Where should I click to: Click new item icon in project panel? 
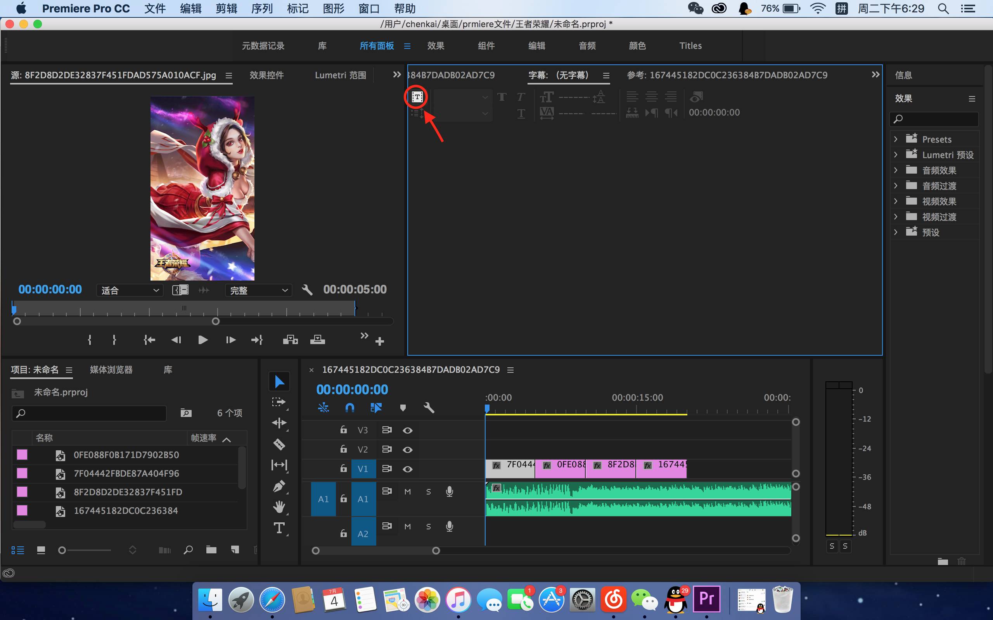coord(235,550)
